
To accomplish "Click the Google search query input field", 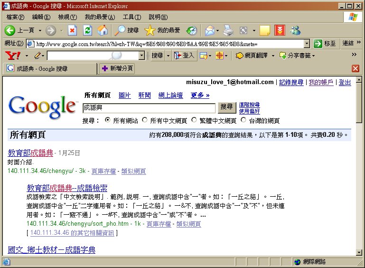I will pos(149,108).
